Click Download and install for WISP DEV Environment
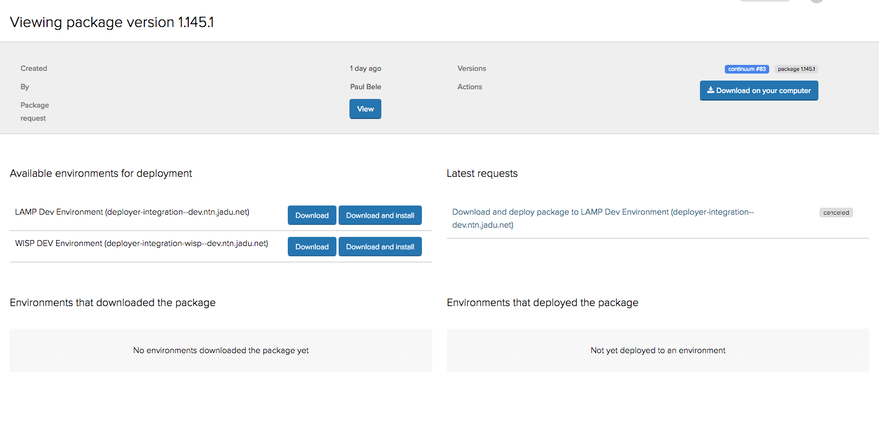 [380, 247]
